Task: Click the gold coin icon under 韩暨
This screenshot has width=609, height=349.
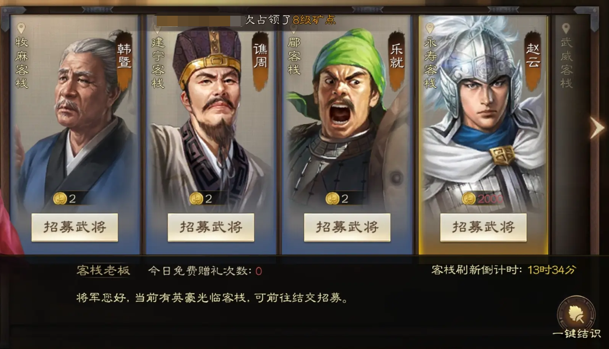Action: tap(60, 198)
